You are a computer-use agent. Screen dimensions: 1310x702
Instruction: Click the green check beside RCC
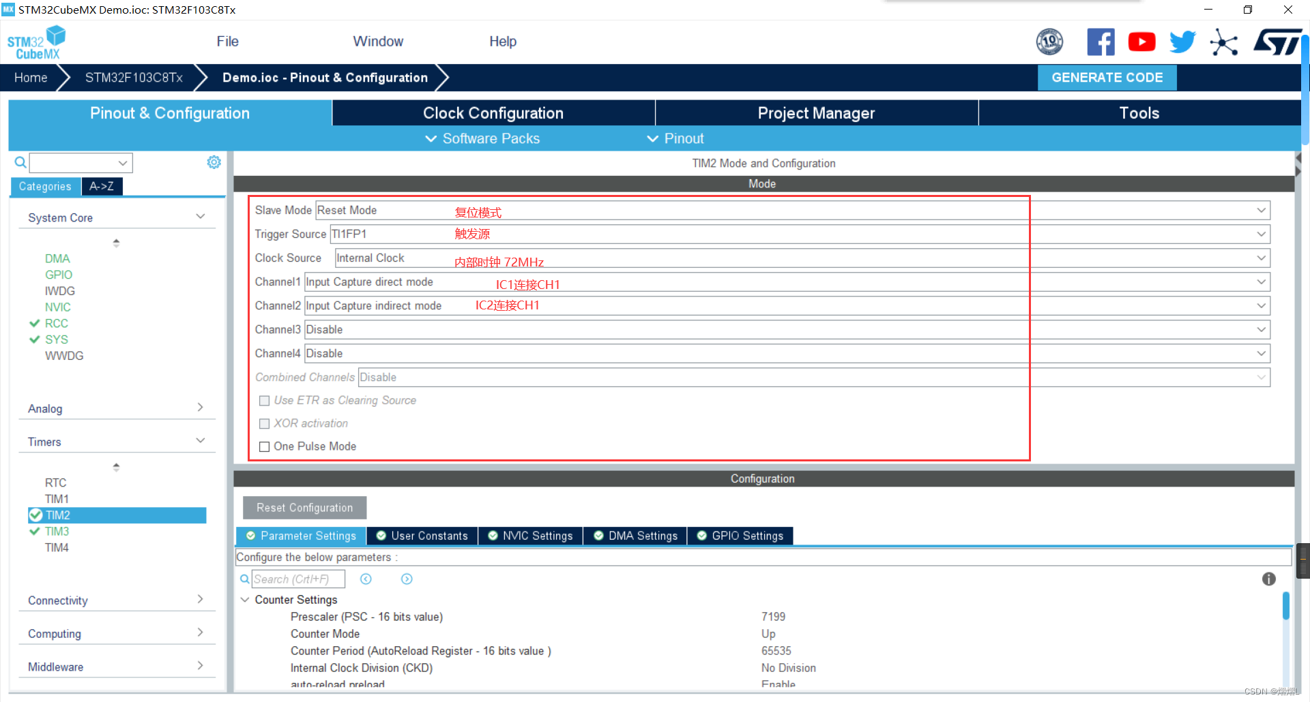point(35,323)
